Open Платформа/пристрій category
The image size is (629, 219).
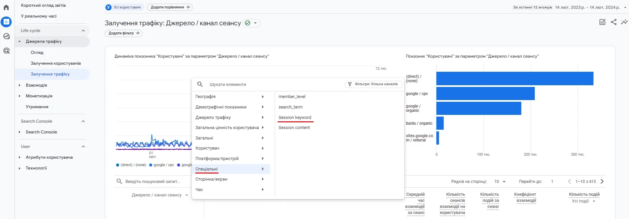231,159
